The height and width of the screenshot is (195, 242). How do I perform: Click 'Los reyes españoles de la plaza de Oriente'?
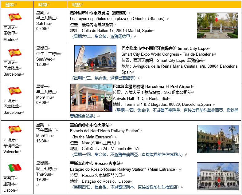(108, 19)
